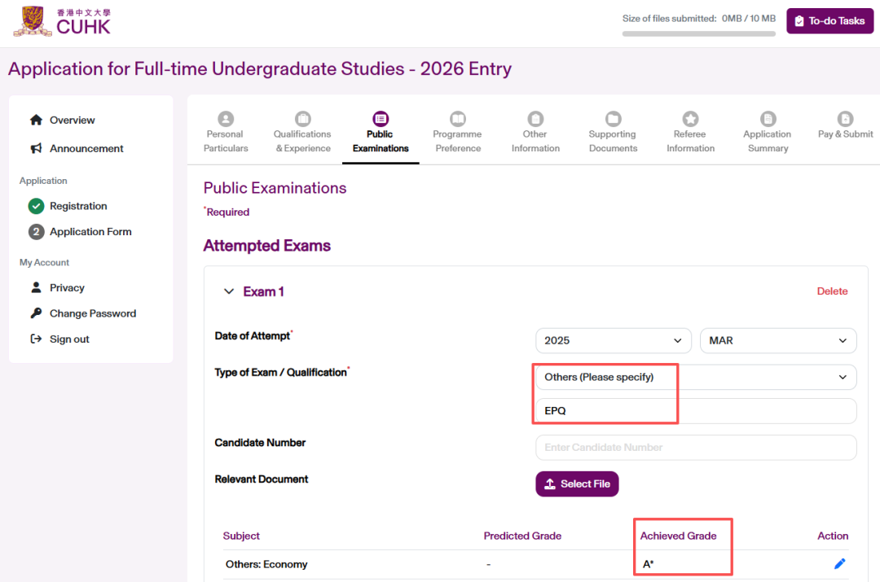This screenshot has height=582, width=880.
Task: Open the Supporting Documents step icon
Action: (613, 119)
